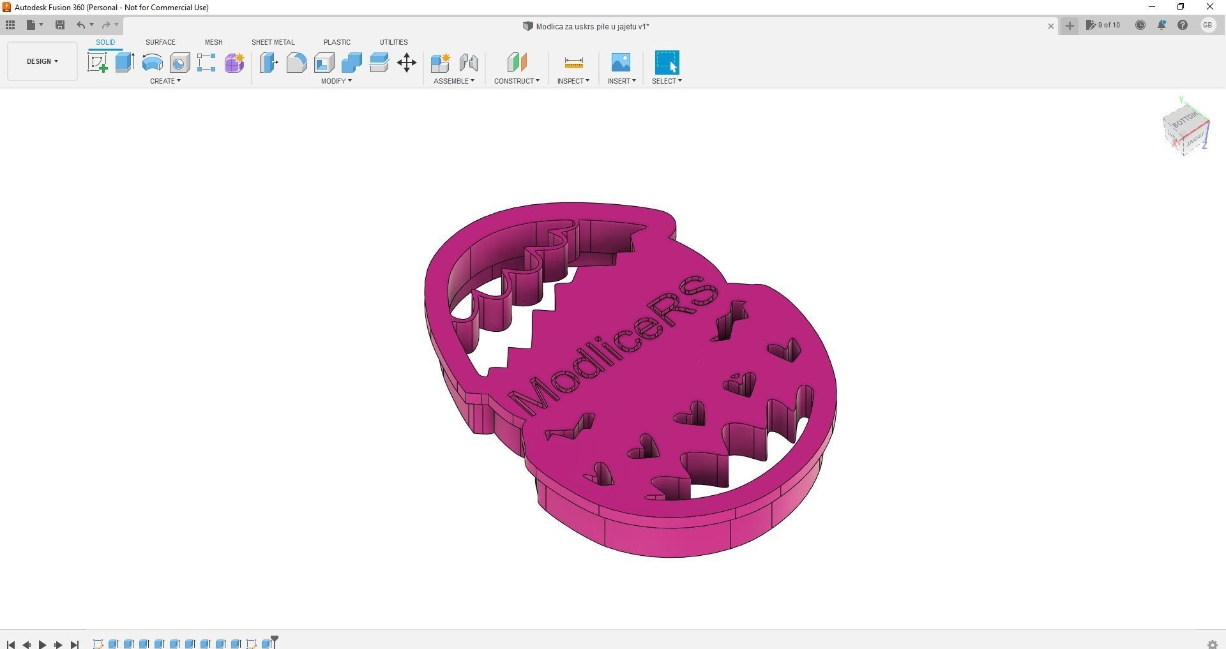Save the design with the floppy icon
Image resolution: width=1226 pixels, height=649 pixels.
[x=60, y=25]
